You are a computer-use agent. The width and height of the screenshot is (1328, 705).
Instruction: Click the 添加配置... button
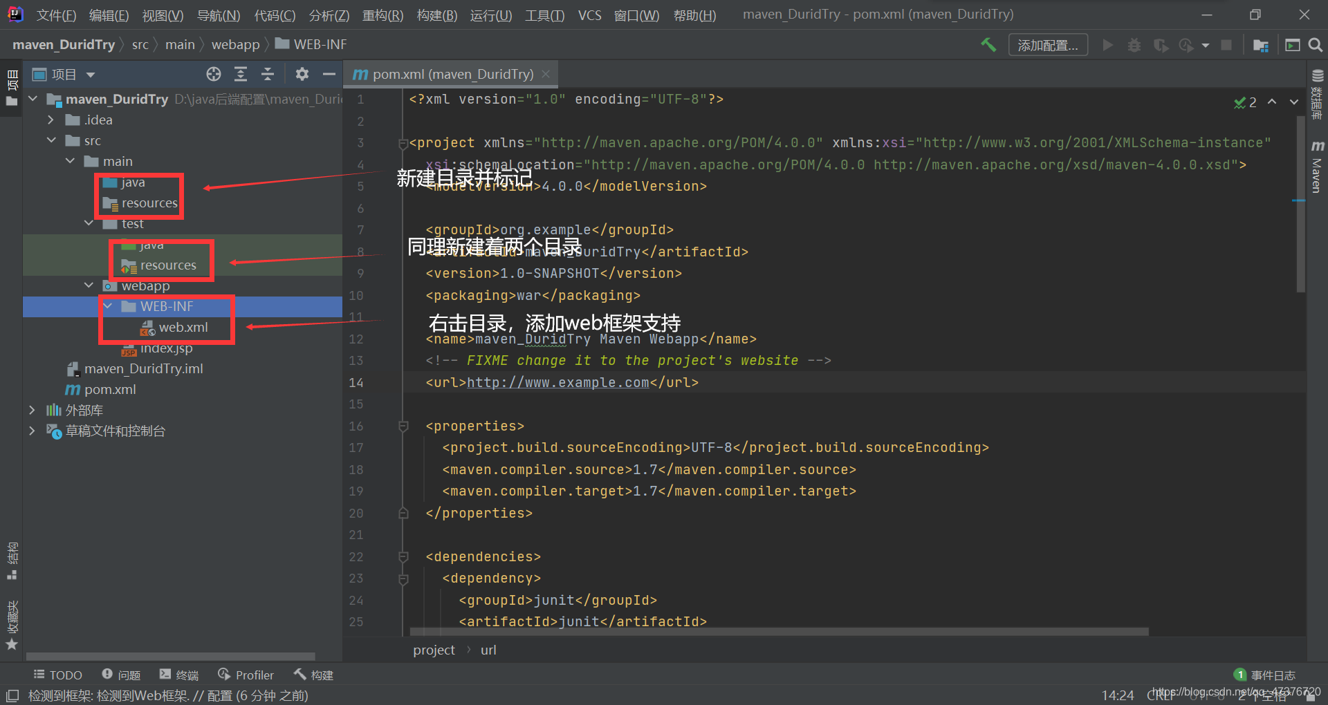tap(1048, 45)
